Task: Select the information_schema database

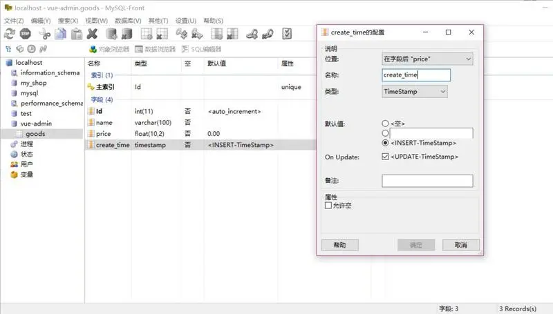Action: pyautogui.click(x=50, y=72)
